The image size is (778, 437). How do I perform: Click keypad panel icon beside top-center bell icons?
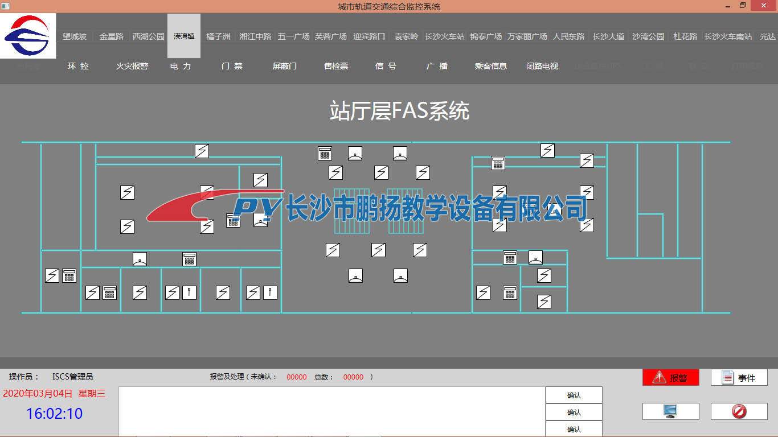[325, 153]
